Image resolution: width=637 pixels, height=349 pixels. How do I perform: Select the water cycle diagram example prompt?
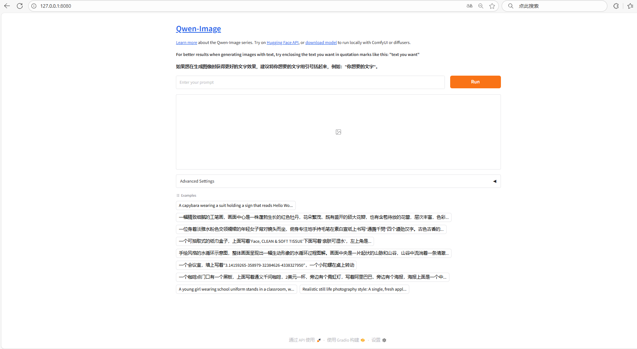pos(313,253)
